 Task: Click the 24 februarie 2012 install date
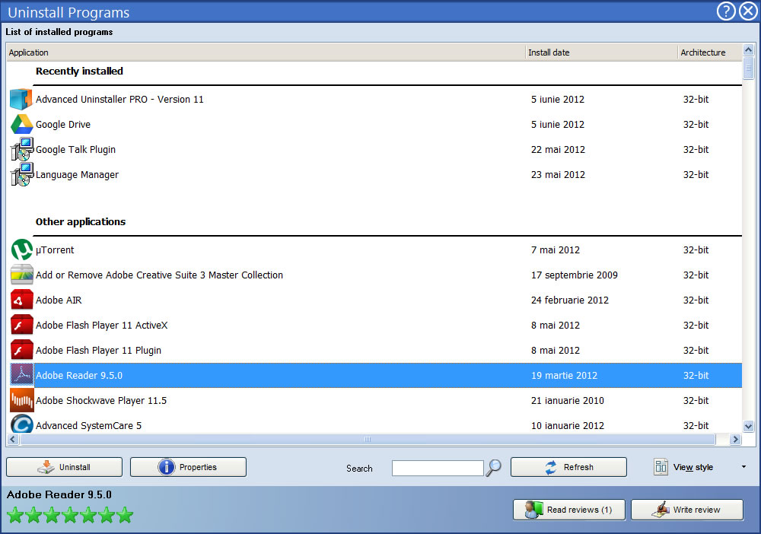570,300
